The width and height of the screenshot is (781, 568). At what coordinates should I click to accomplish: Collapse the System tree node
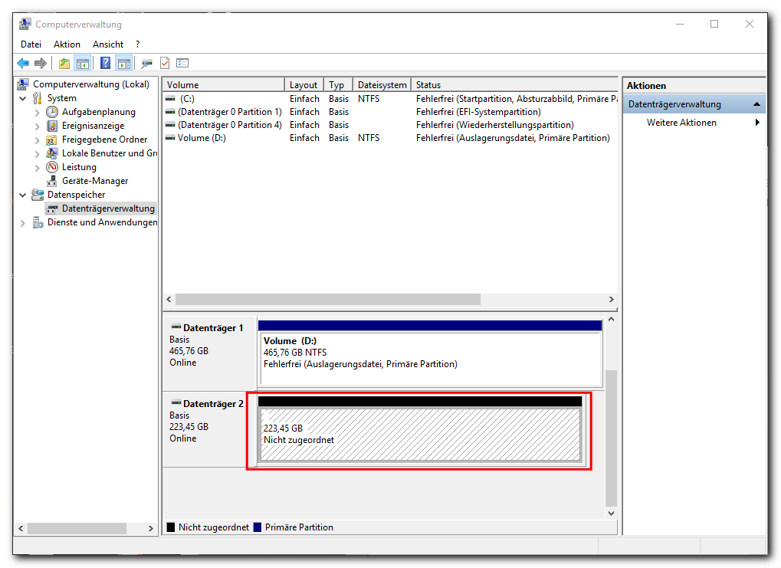[23, 98]
